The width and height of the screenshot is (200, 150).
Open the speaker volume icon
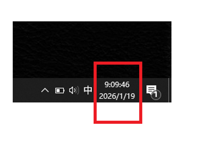pos(74,90)
